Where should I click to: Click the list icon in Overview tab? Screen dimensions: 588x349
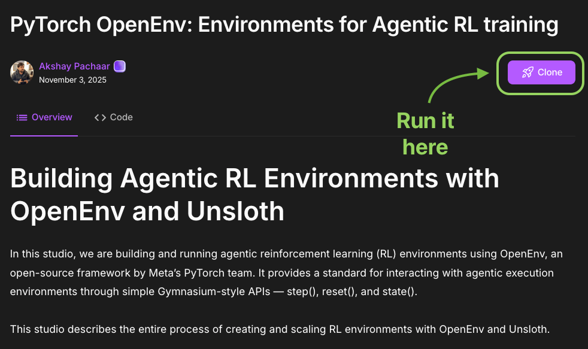pos(22,118)
